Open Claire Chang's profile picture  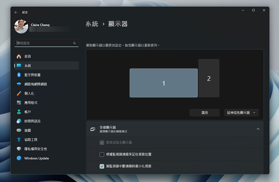[21, 27]
